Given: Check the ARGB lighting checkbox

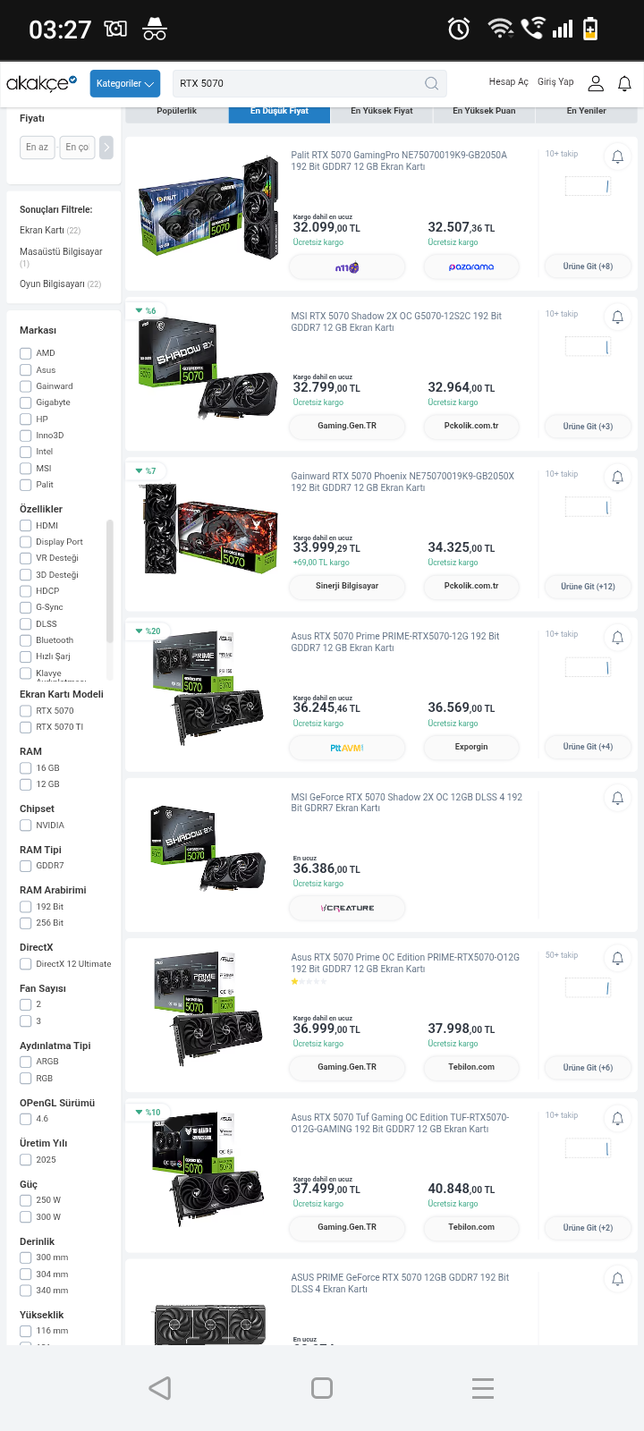Looking at the screenshot, I should (25, 1062).
